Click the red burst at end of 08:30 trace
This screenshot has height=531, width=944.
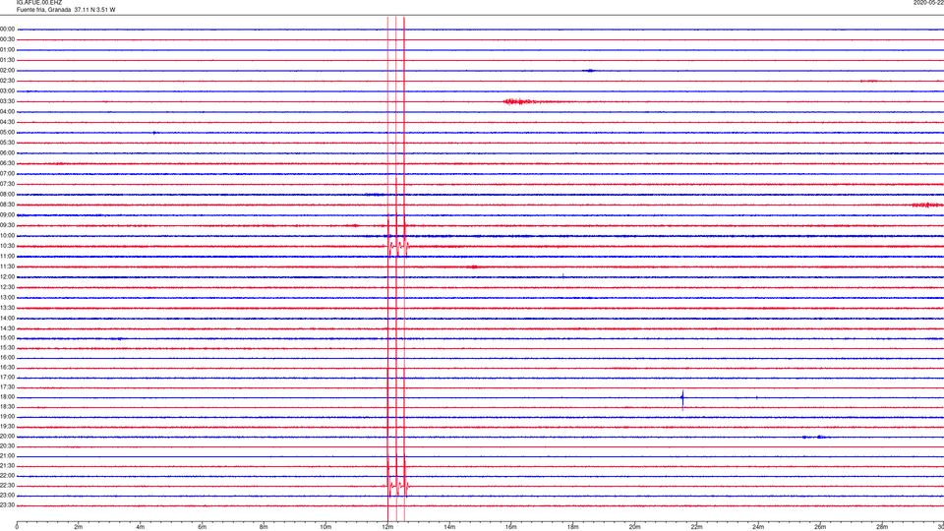[x=927, y=206]
